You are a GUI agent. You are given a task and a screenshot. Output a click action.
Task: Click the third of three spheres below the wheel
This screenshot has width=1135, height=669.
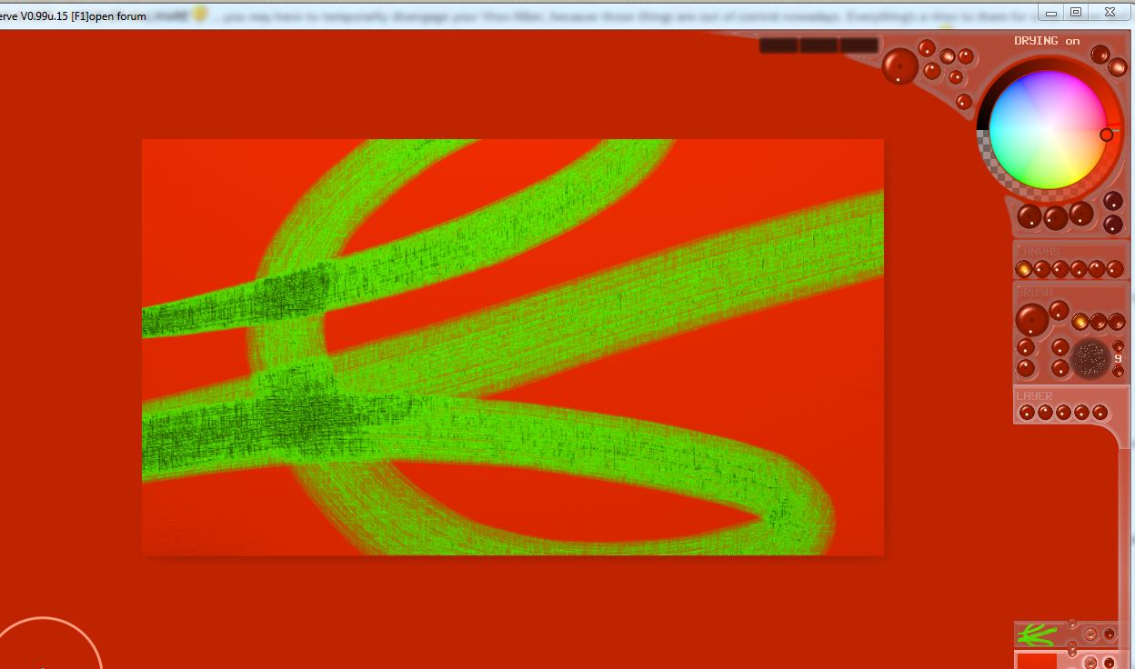[1080, 213]
